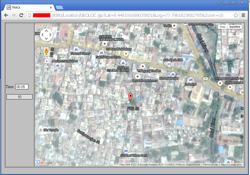This screenshot has height=175, width=250.
Task: Open the Chrome menu hamburger icon
Action: tap(243, 15)
